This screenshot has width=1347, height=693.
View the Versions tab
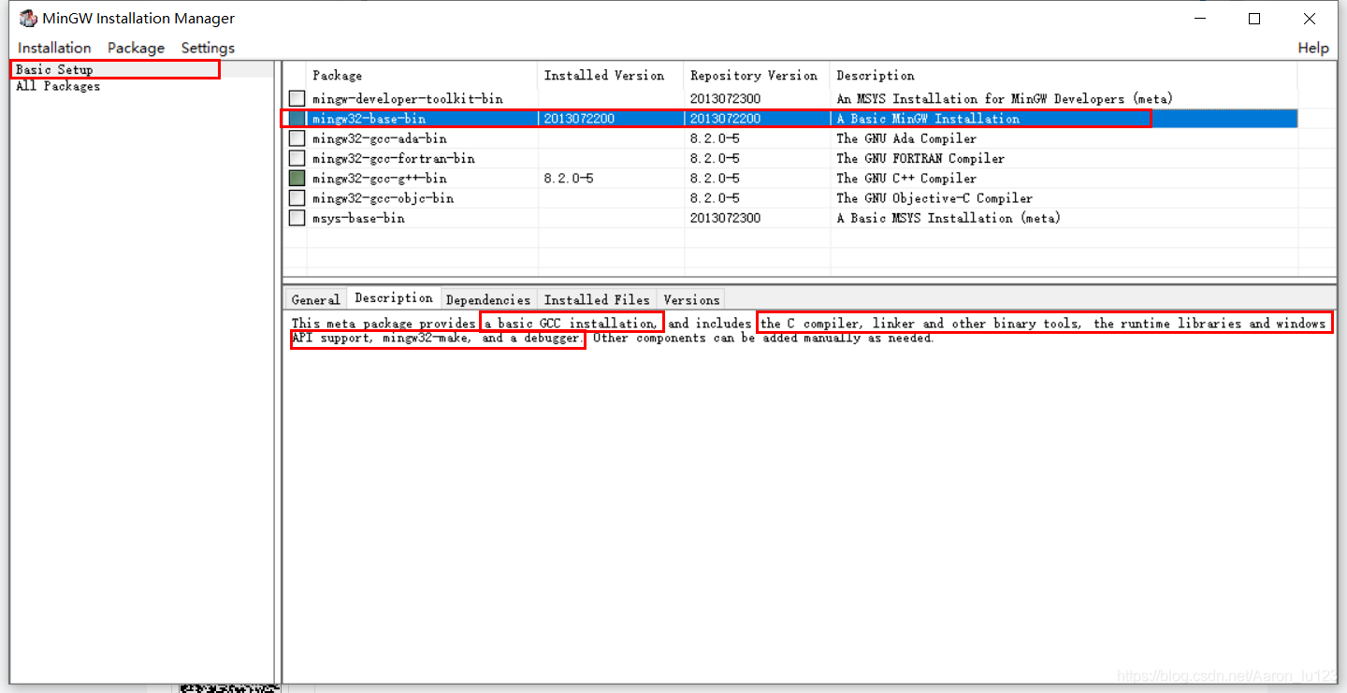[691, 299]
